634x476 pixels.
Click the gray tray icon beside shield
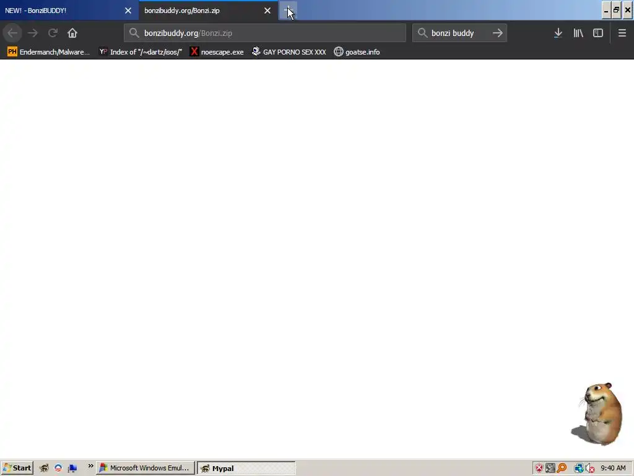coord(550,469)
